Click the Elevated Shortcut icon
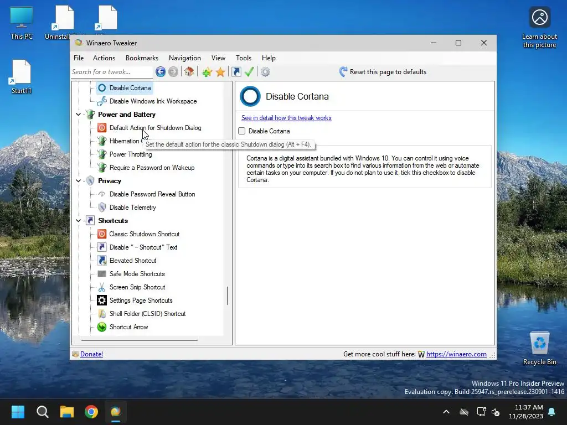 click(x=102, y=261)
